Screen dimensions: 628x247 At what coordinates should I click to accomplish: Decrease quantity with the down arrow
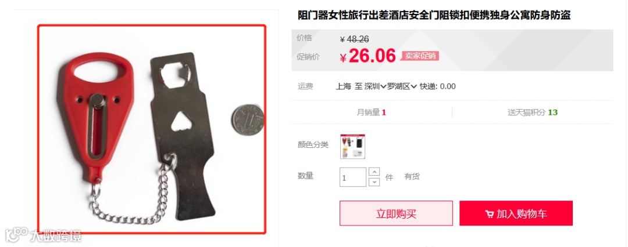pos(374,182)
